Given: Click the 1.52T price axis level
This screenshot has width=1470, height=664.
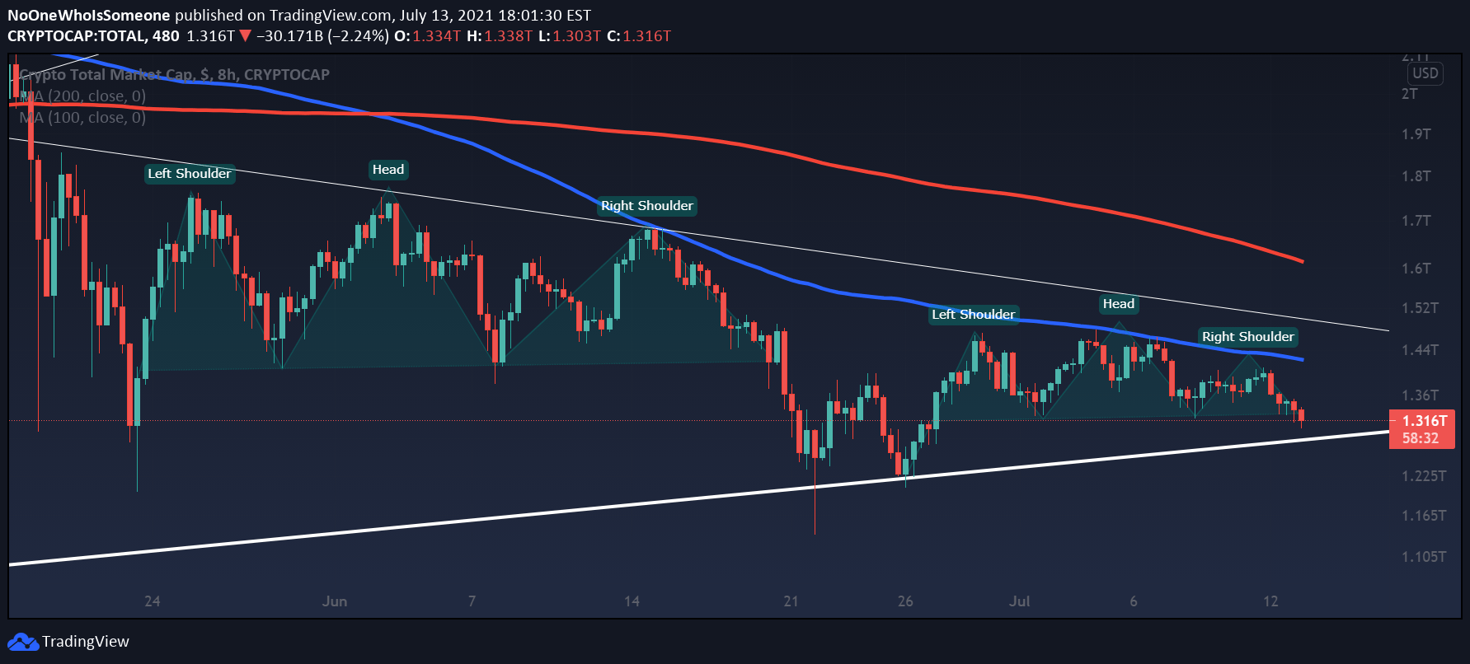Looking at the screenshot, I should click(1420, 308).
